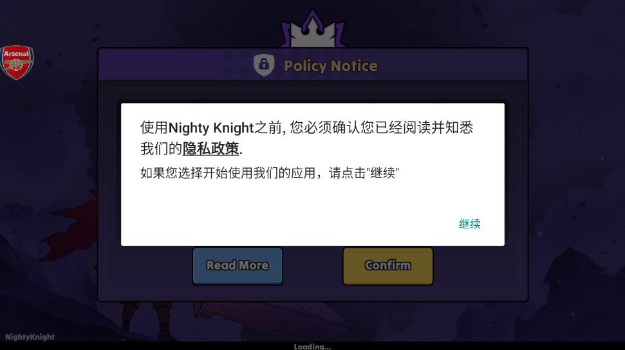Click the Loading... status text
Screen dimensions: 625x350
(312, 346)
